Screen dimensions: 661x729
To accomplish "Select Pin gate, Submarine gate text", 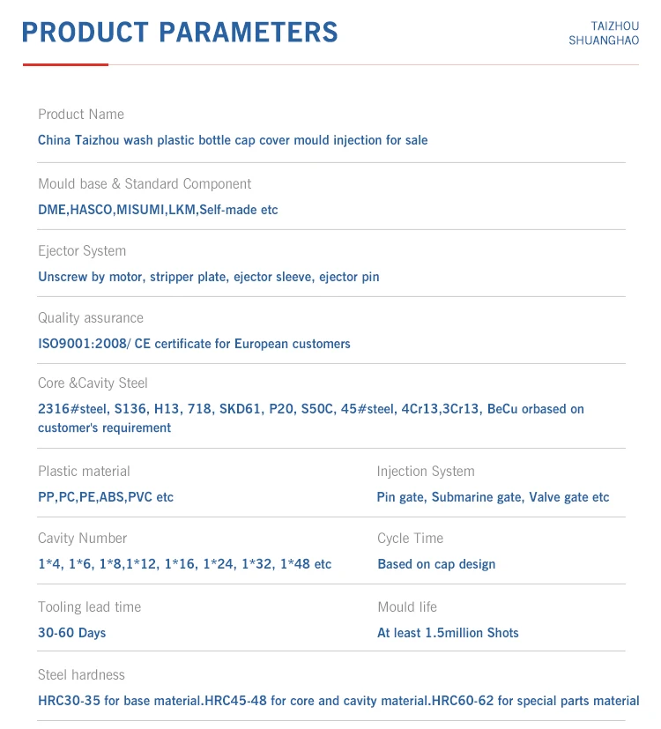I will 493,497.
